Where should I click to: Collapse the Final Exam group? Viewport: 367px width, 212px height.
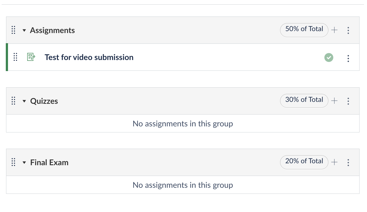tap(24, 162)
